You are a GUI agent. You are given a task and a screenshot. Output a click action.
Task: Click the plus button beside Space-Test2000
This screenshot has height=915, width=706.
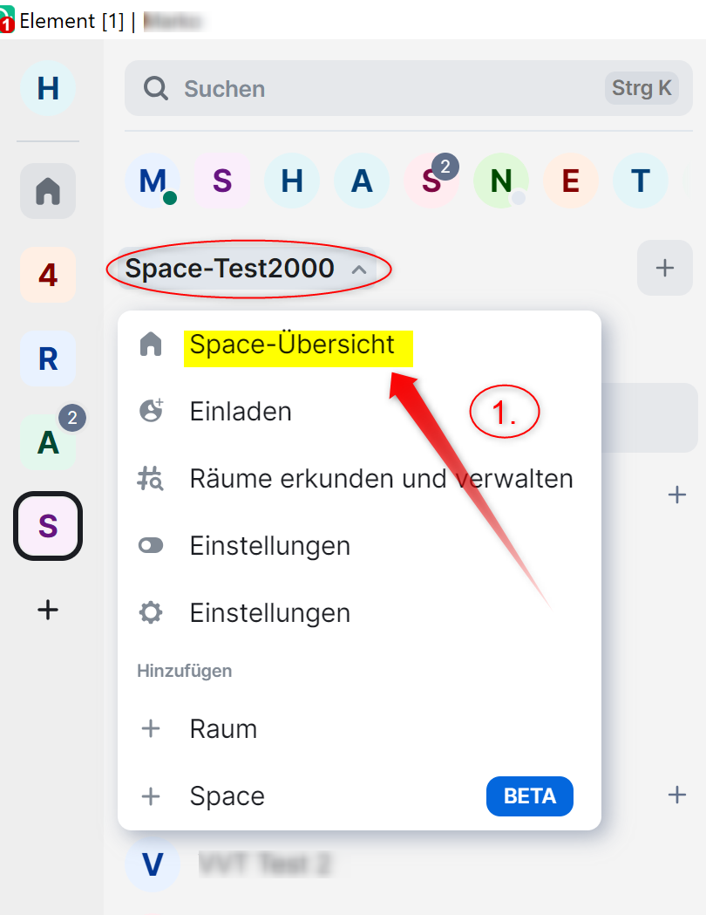point(665,268)
